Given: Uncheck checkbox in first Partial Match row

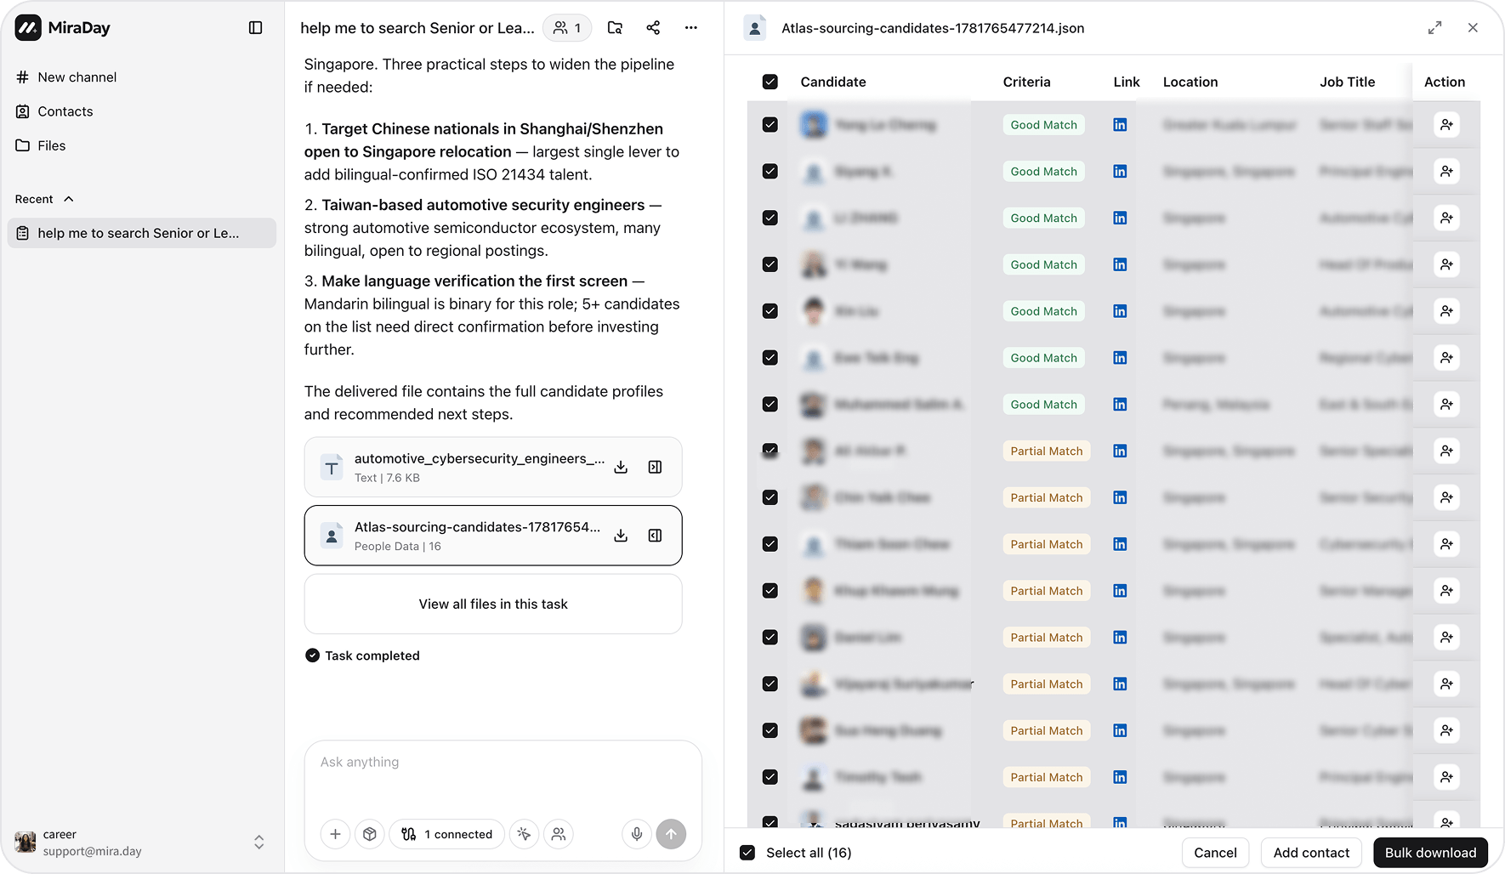Looking at the screenshot, I should pos(770,451).
